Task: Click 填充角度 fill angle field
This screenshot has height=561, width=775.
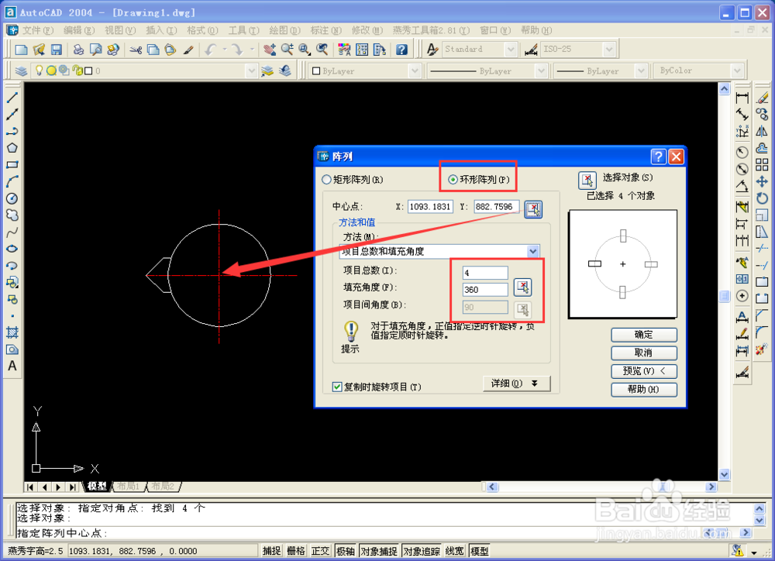Action: point(485,290)
